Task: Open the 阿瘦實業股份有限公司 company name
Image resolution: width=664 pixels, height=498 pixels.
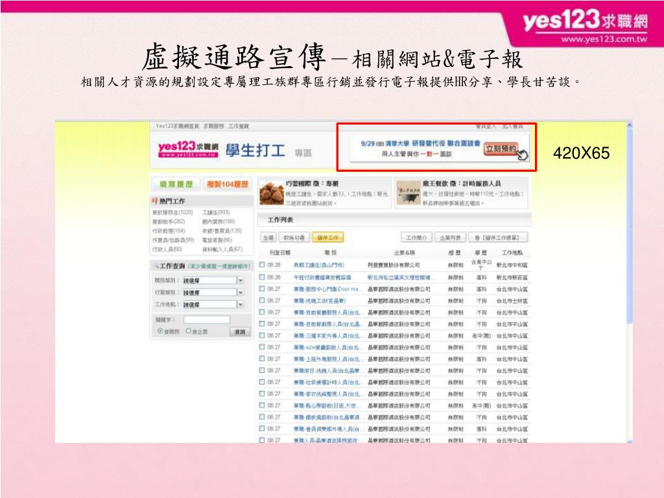Action: pyautogui.click(x=394, y=265)
